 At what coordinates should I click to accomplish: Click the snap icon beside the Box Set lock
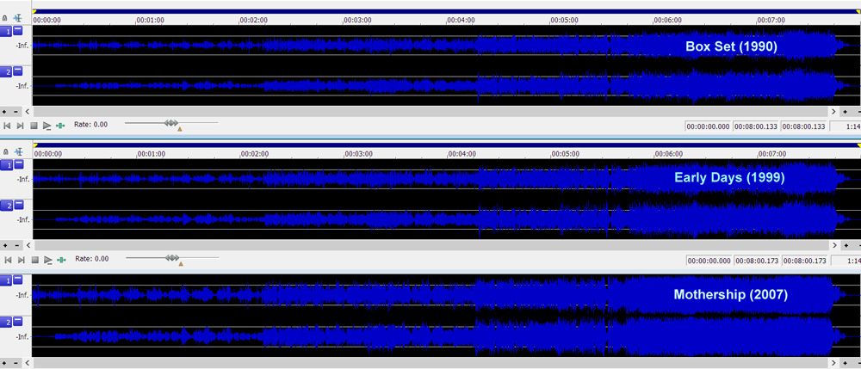tap(18, 17)
